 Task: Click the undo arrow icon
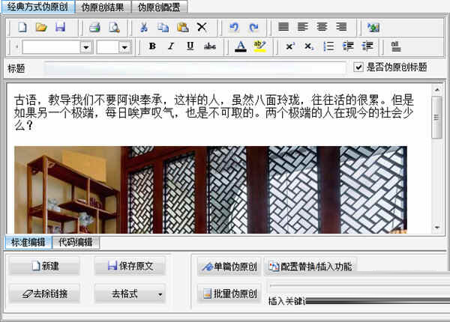point(233,28)
